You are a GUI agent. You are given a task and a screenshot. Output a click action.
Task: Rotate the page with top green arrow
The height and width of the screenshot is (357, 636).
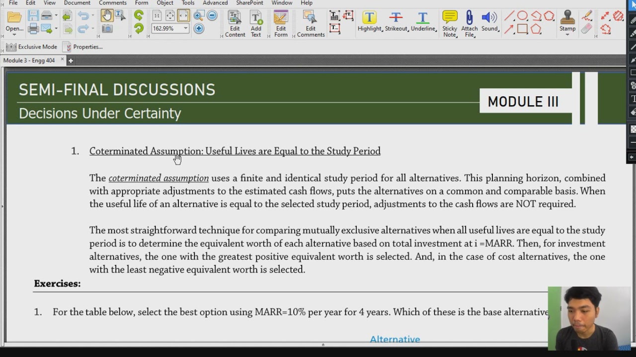click(139, 16)
